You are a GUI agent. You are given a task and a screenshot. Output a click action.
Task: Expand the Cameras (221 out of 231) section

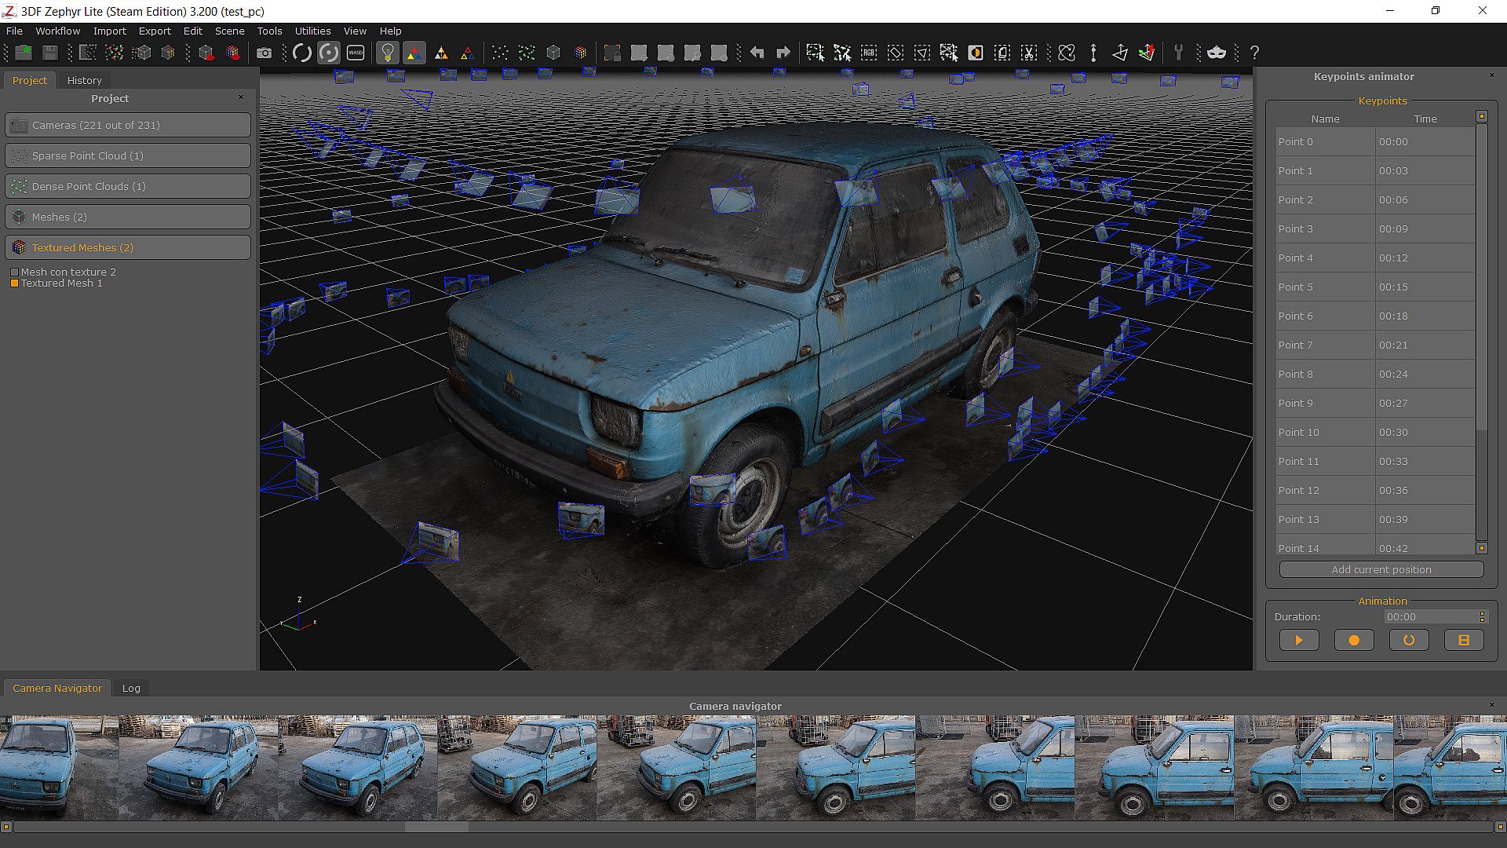[x=128, y=125]
